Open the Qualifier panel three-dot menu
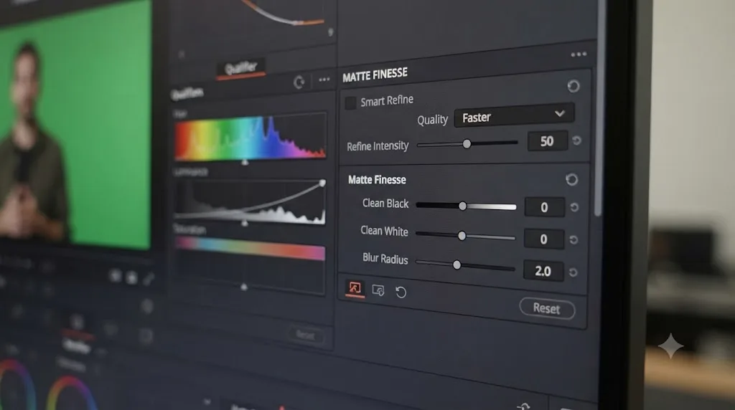The width and height of the screenshot is (735, 410). [324, 80]
